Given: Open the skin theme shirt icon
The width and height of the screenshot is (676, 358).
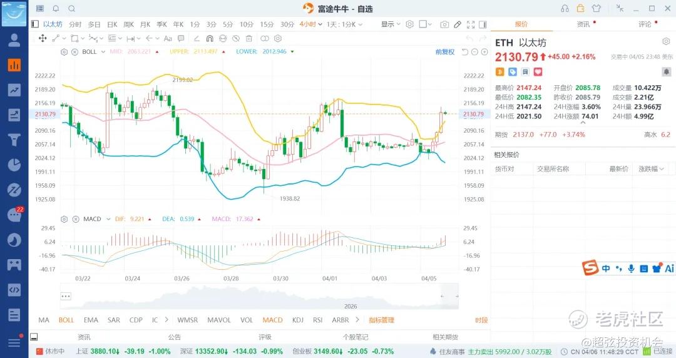Looking at the screenshot, I should point(595,9).
